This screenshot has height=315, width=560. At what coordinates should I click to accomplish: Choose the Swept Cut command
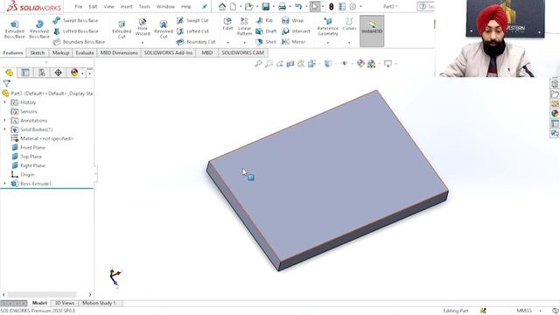click(192, 20)
